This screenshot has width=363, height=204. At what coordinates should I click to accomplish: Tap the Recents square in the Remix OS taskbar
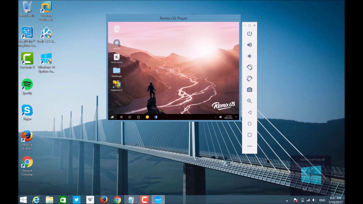coord(138,117)
